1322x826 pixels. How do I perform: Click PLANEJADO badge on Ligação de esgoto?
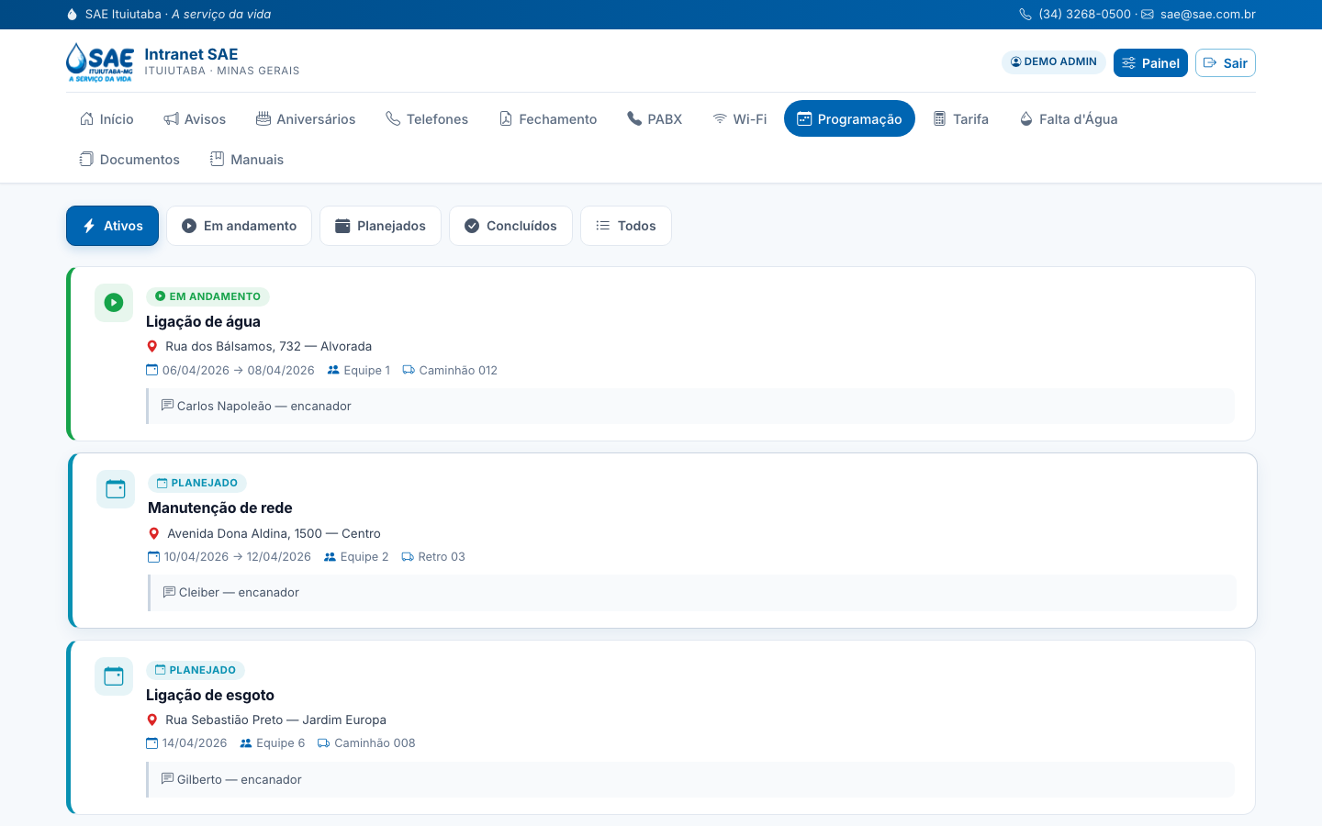[x=196, y=670]
